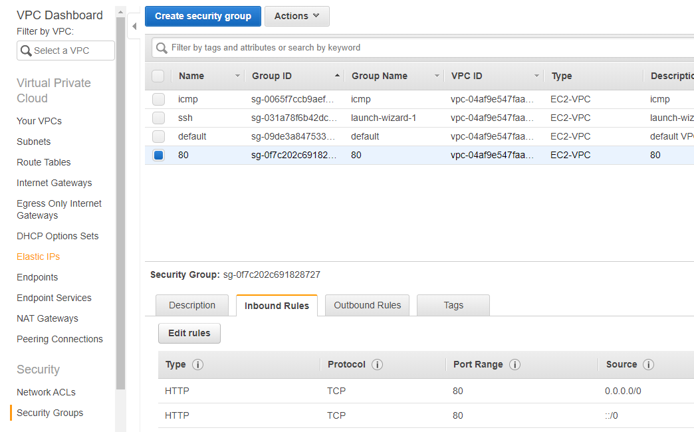Click the default name cell

tap(192, 136)
